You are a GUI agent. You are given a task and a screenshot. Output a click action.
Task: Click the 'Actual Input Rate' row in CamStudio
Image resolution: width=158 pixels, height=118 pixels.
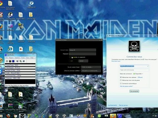click(20, 75)
